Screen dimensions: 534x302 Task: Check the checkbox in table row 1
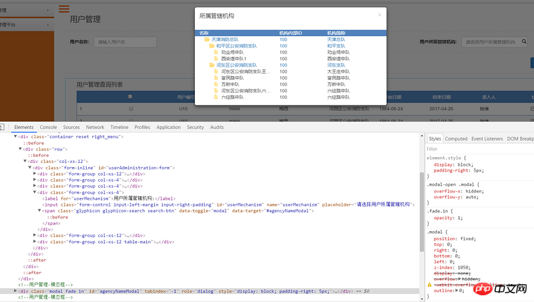(131, 109)
